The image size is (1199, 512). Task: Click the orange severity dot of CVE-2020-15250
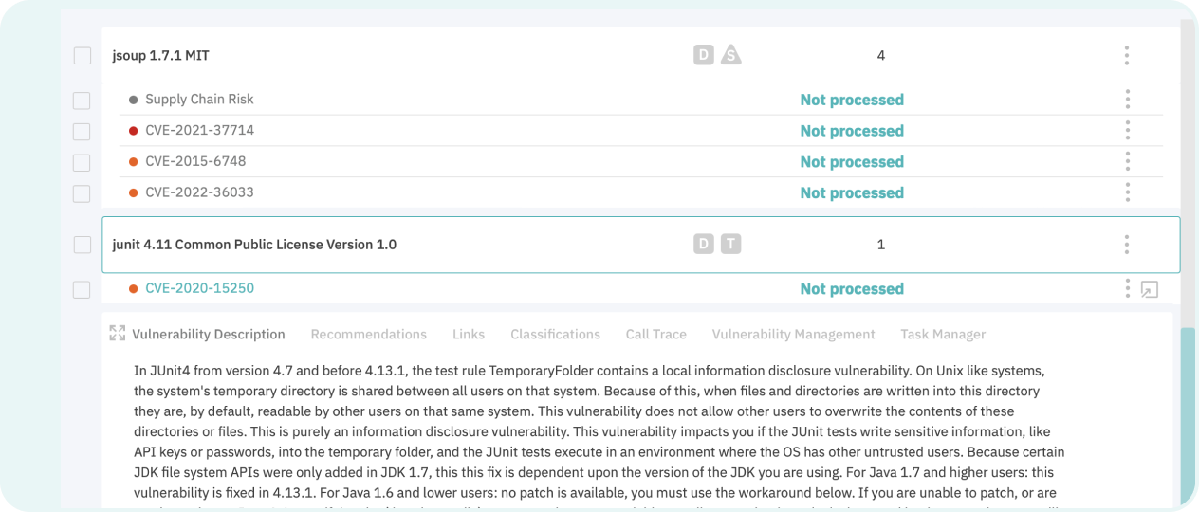pos(134,289)
